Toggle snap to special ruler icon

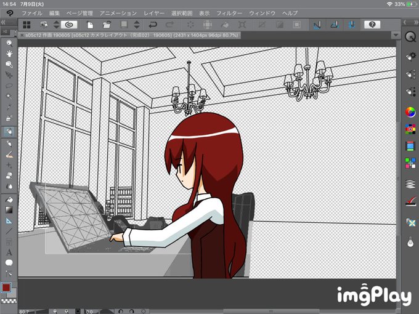pos(335,25)
